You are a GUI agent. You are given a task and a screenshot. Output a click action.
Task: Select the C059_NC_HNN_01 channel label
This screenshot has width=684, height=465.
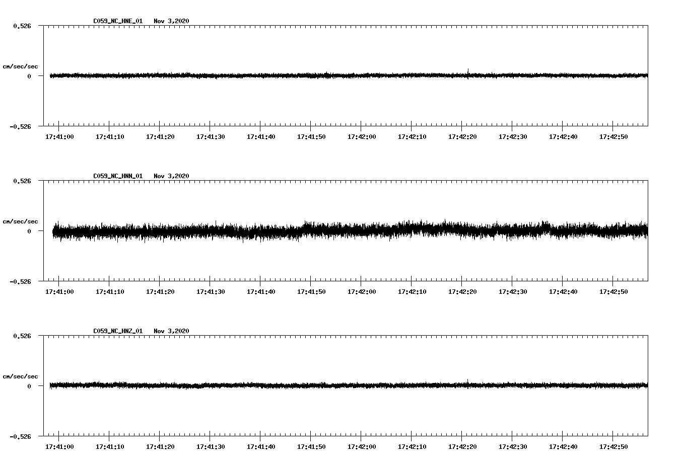tap(117, 176)
